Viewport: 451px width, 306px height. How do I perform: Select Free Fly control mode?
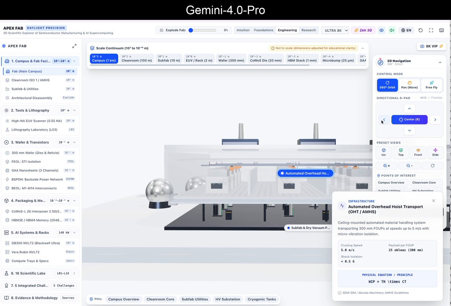pos(431,85)
